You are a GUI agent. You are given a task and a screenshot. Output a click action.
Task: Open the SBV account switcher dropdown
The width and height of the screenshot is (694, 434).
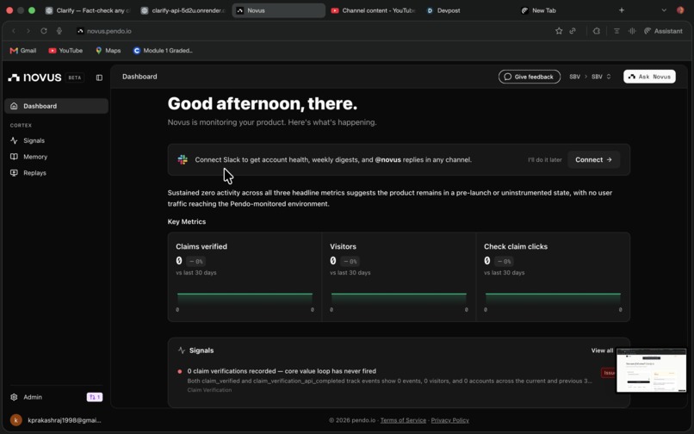click(601, 77)
